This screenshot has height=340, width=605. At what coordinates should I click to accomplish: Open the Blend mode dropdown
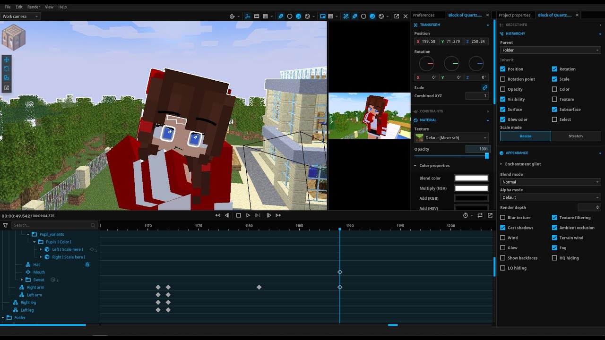(x=551, y=182)
